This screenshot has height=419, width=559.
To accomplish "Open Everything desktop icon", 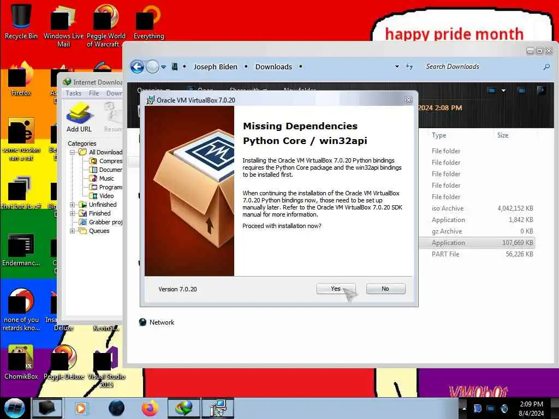I will click(148, 21).
